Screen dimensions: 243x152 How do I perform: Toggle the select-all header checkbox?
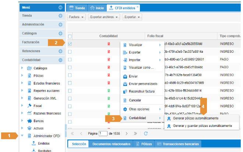pos(70,36)
